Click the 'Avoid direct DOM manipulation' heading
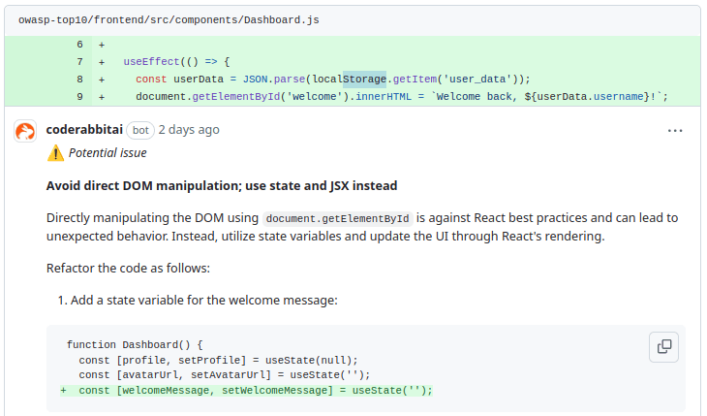This screenshot has height=416, width=707. click(x=222, y=186)
